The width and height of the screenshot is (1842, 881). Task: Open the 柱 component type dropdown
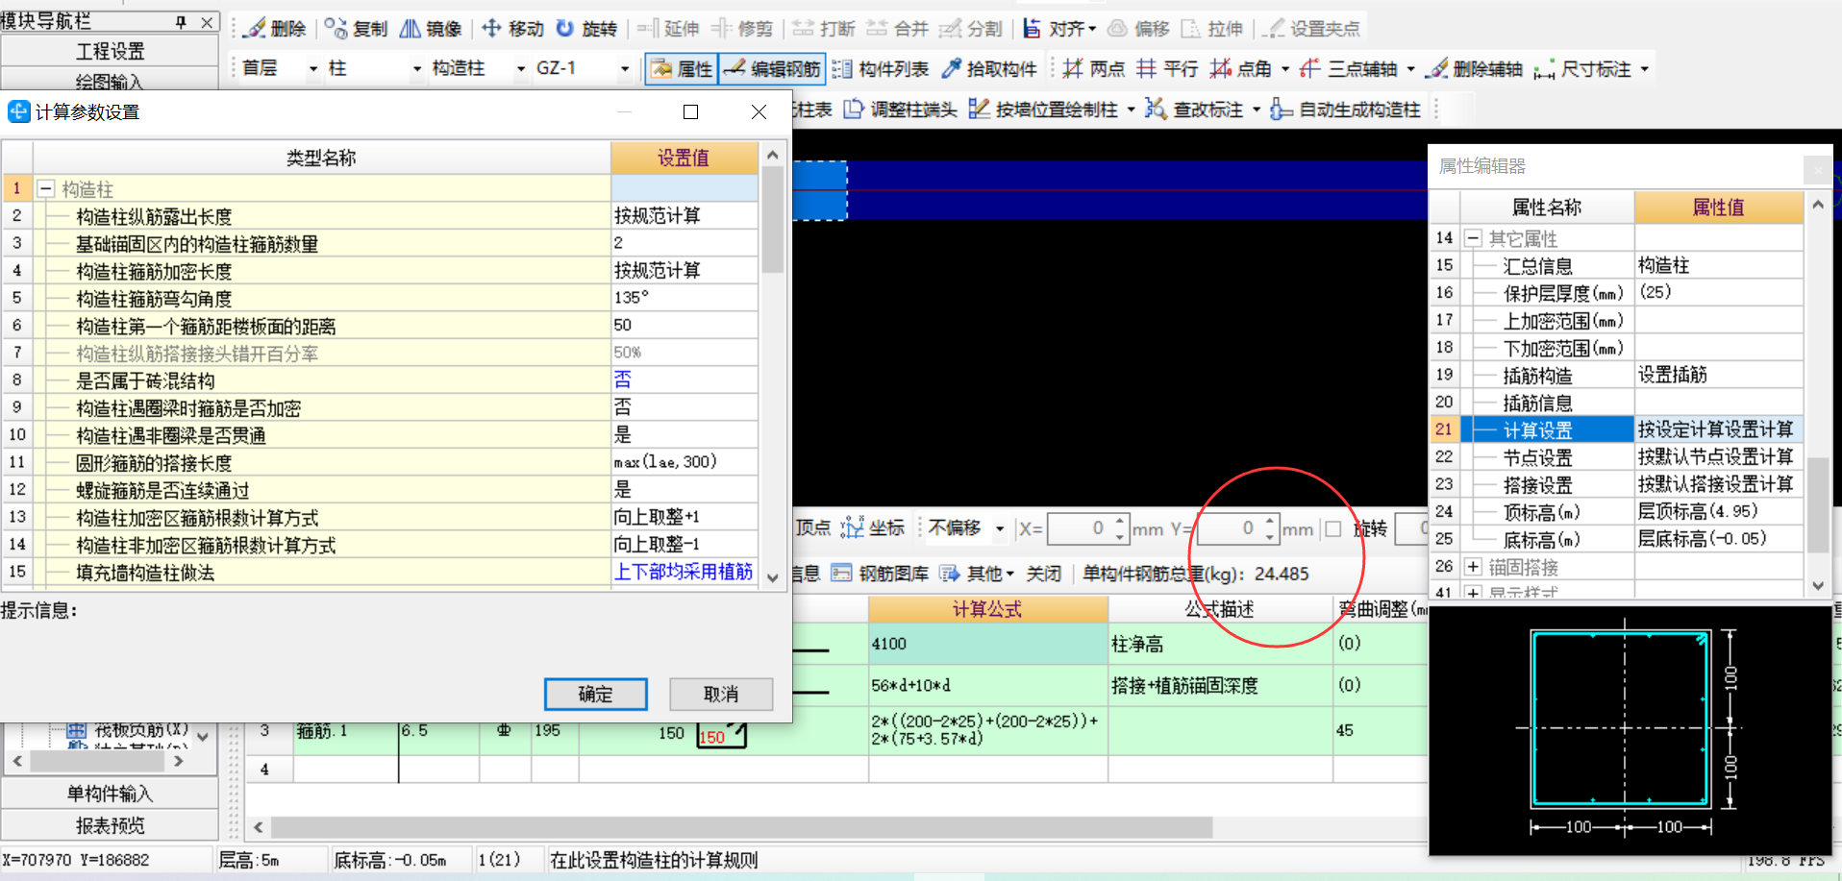click(x=417, y=69)
